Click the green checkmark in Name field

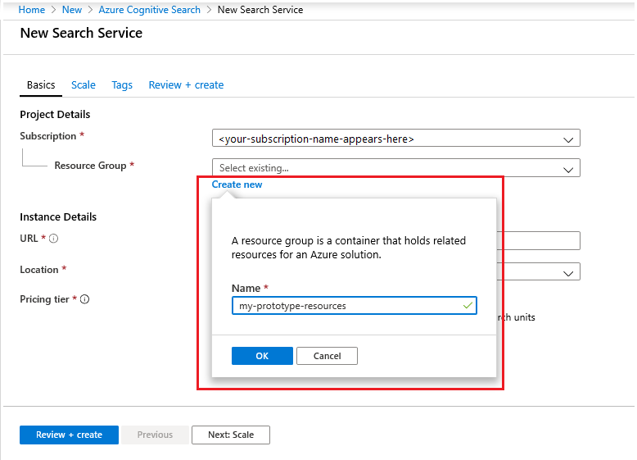(x=468, y=306)
